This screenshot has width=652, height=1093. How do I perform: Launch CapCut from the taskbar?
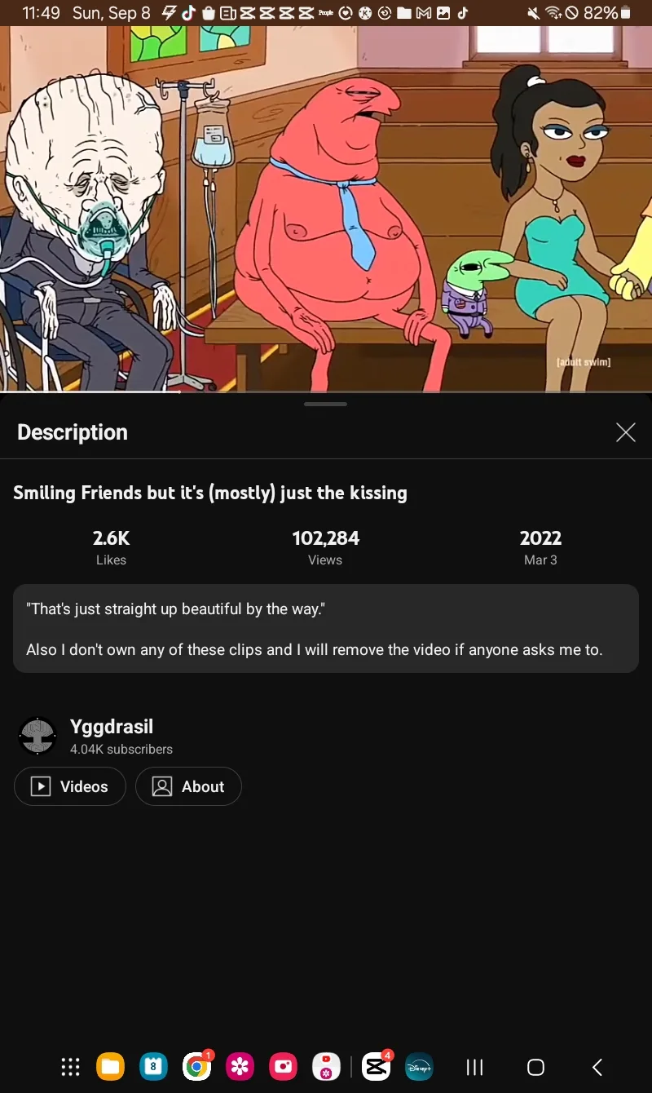tap(376, 1066)
